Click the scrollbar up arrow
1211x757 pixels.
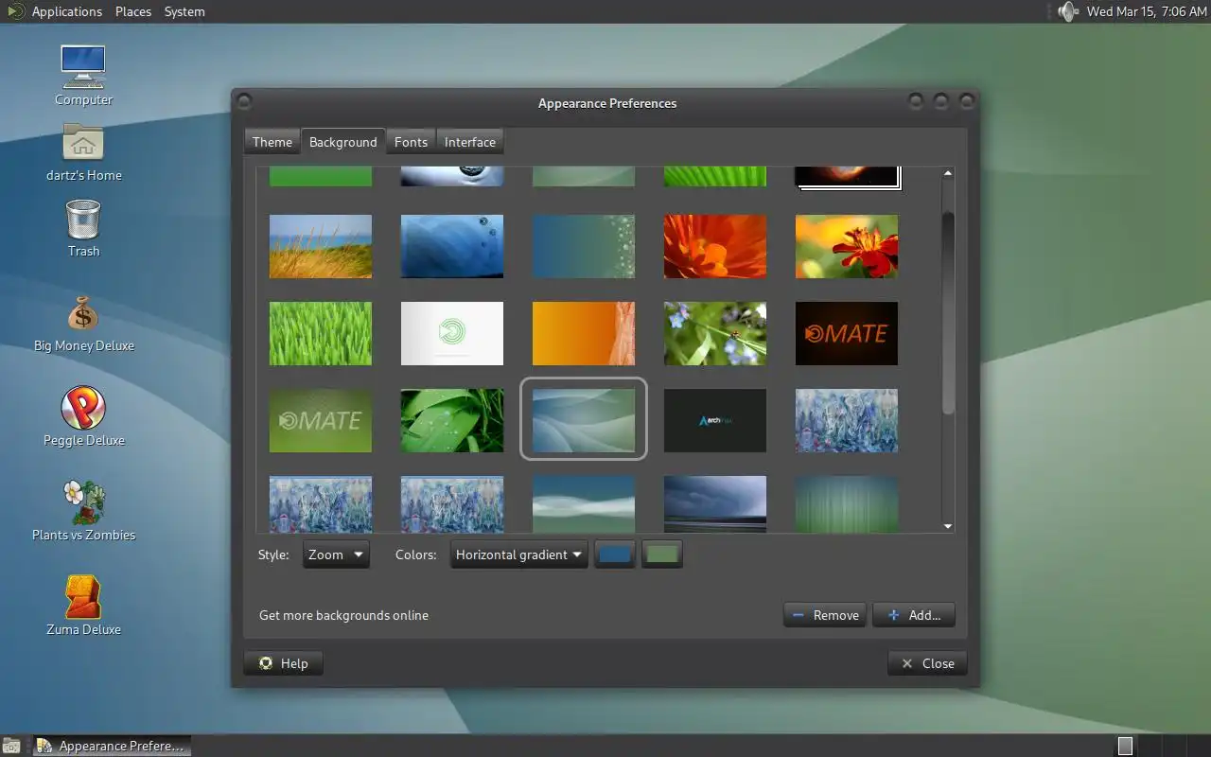point(948,173)
